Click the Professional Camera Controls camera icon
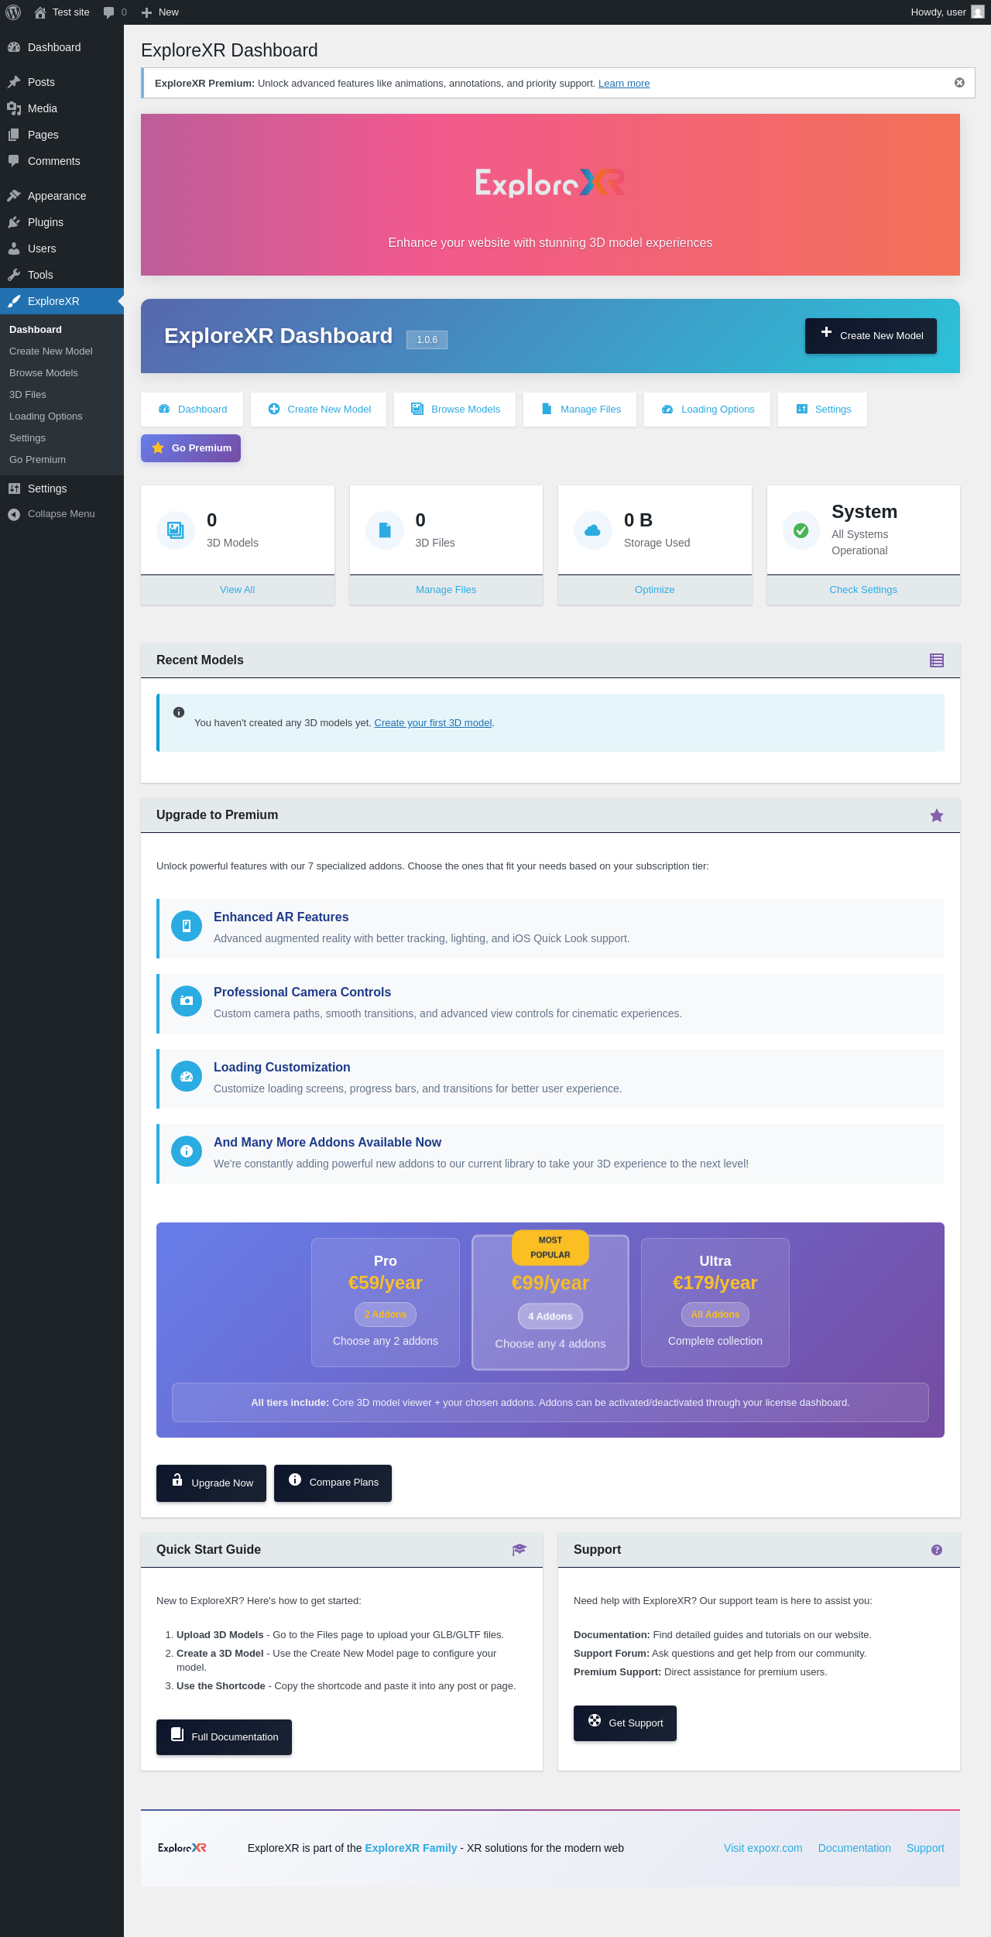991x1937 pixels. [x=187, y=1001]
